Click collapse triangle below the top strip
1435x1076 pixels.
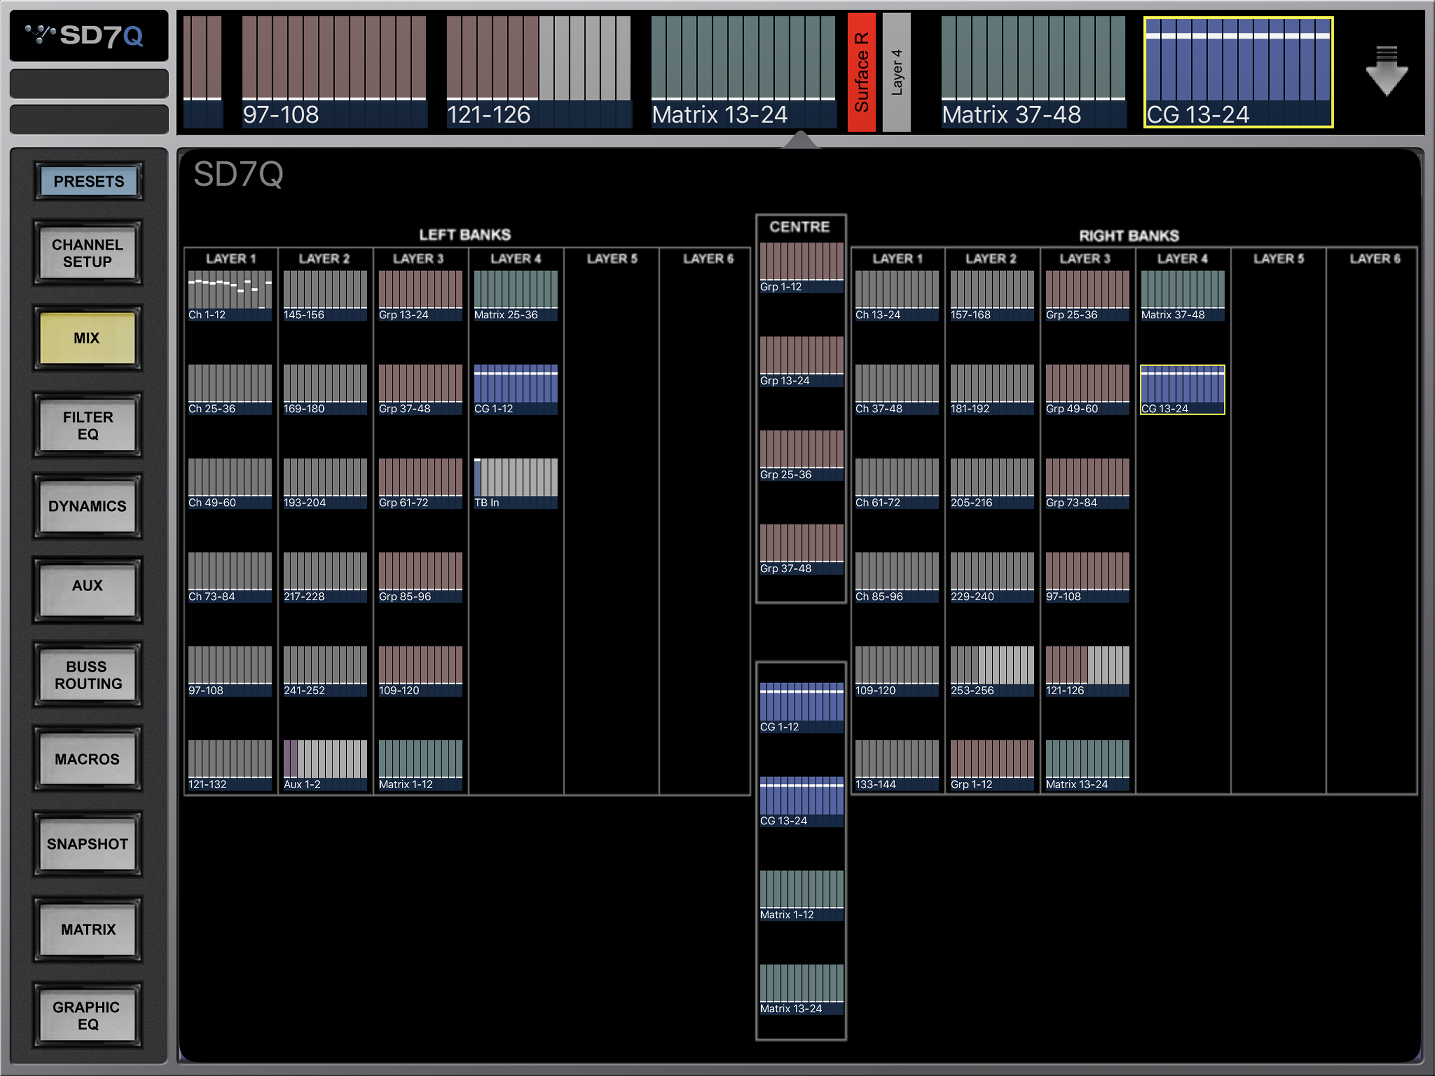coord(800,140)
